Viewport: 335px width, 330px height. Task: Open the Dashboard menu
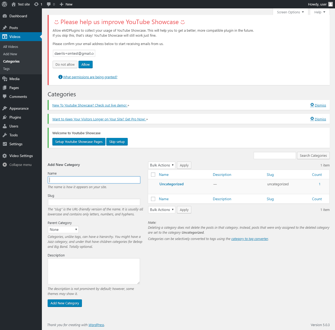coord(21,16)
